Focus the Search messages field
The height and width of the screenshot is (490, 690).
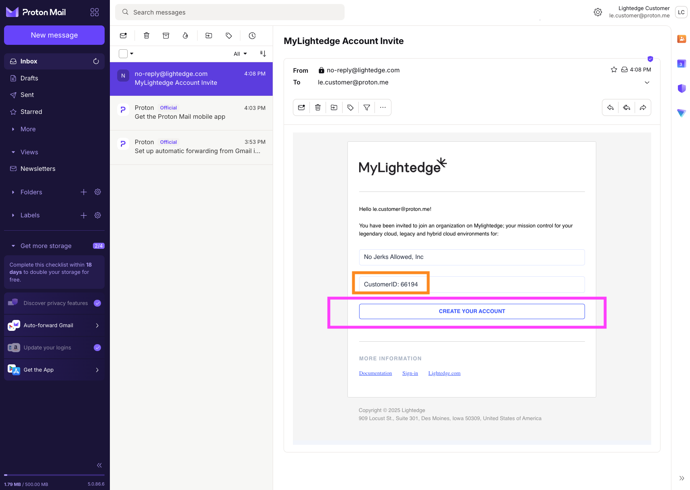pyautogui.click(x=229, y=12)
